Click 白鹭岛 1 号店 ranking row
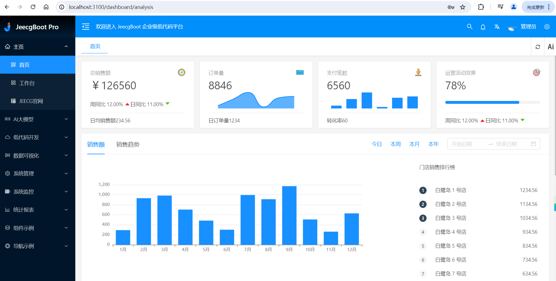This screenshot has width=556, height=281. 478,190
